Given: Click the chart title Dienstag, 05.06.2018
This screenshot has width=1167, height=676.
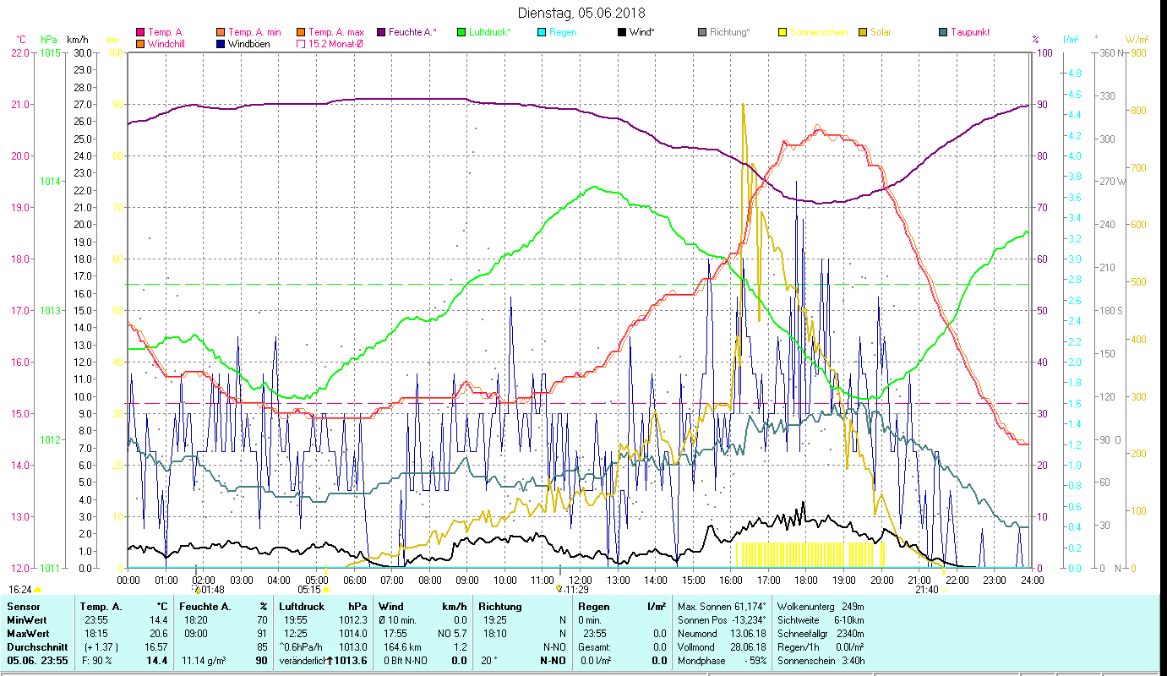Looking at the screenshot, I should coord(581,13).
